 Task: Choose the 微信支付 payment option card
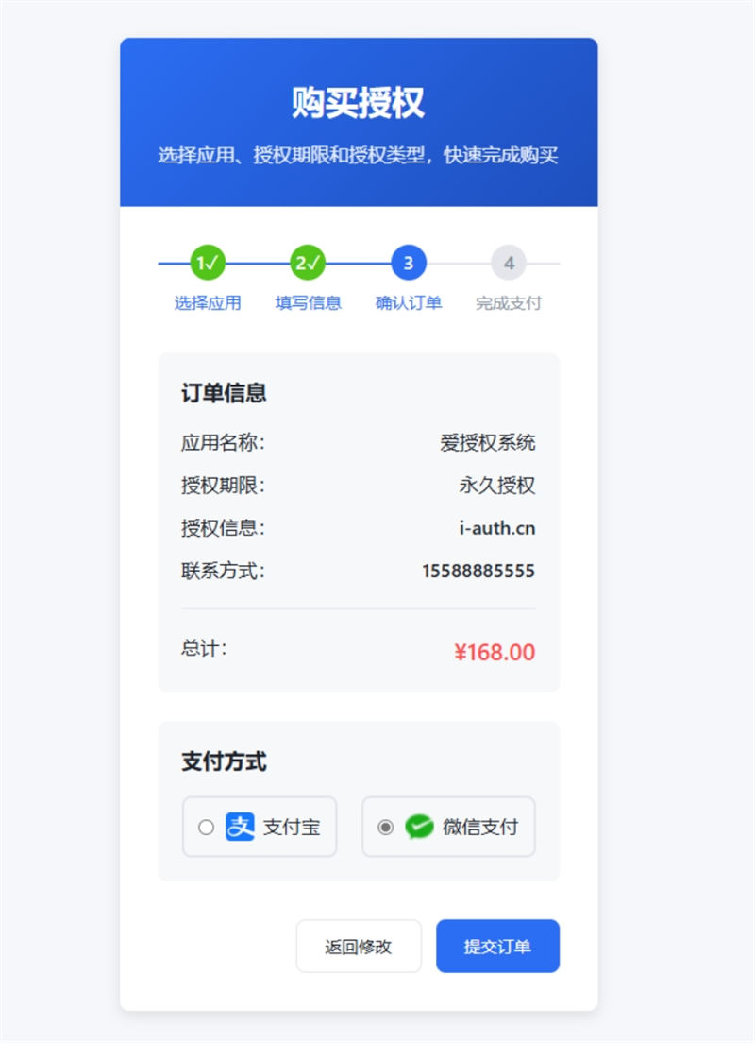[x=448, y=827]
